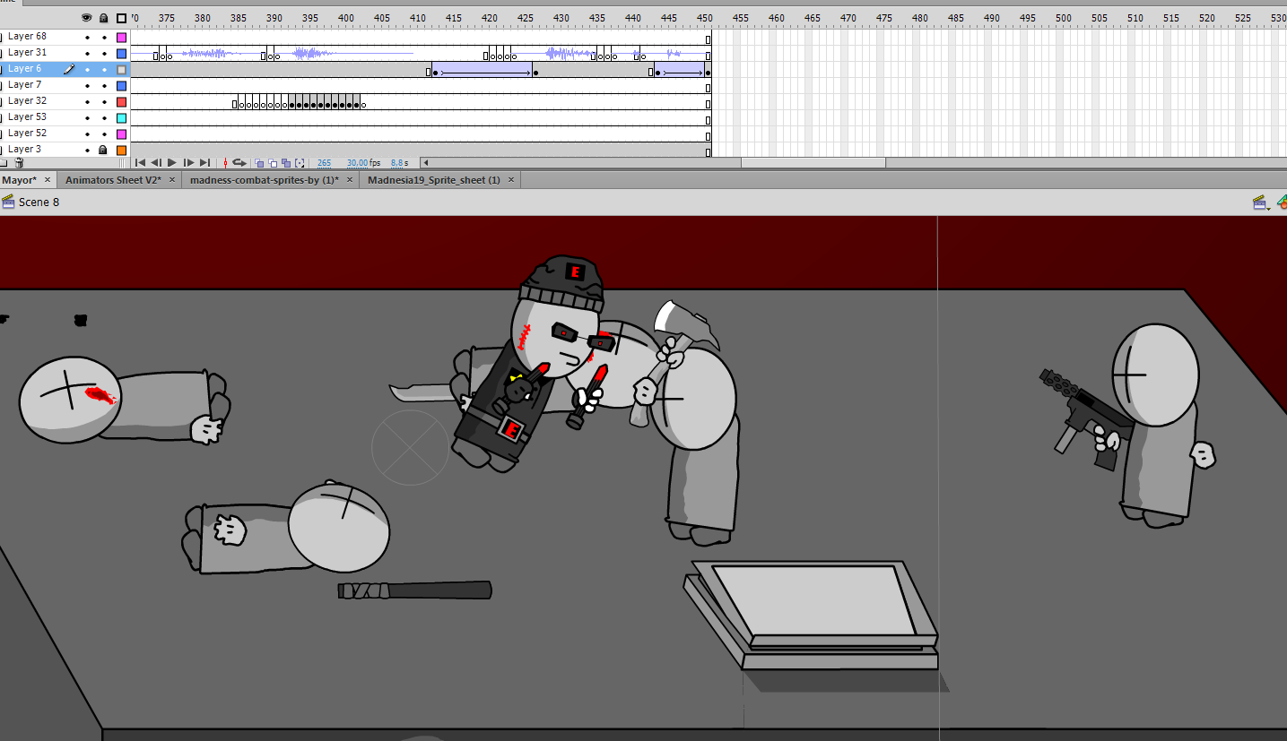Click the pencil icon on Layer 6
Viewport: 1287px width, 741px height.
[x=69, y=69]
